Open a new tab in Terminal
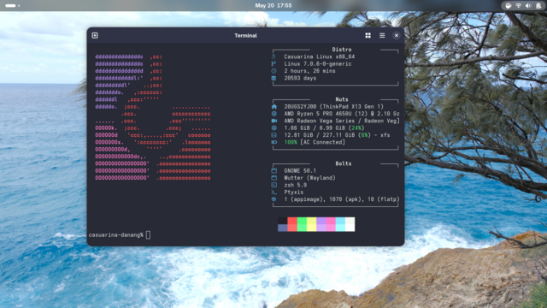 [95, 35]
